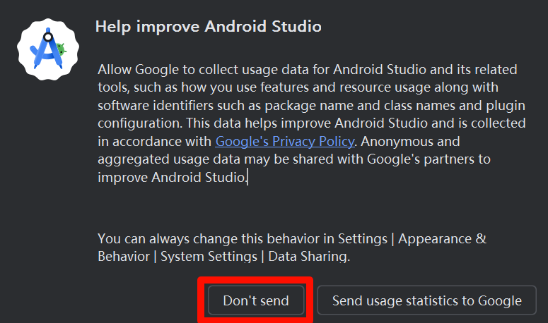548x323 pixels.
Task: Click the Help improve Android Studio heading
Action: tap(209, 27)
